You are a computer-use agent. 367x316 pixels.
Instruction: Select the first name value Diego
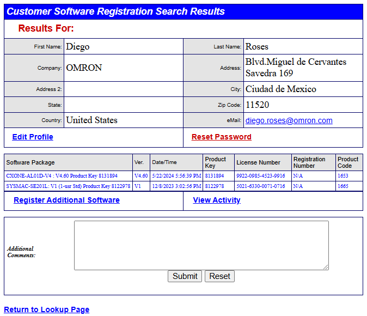tap(78, 47)
